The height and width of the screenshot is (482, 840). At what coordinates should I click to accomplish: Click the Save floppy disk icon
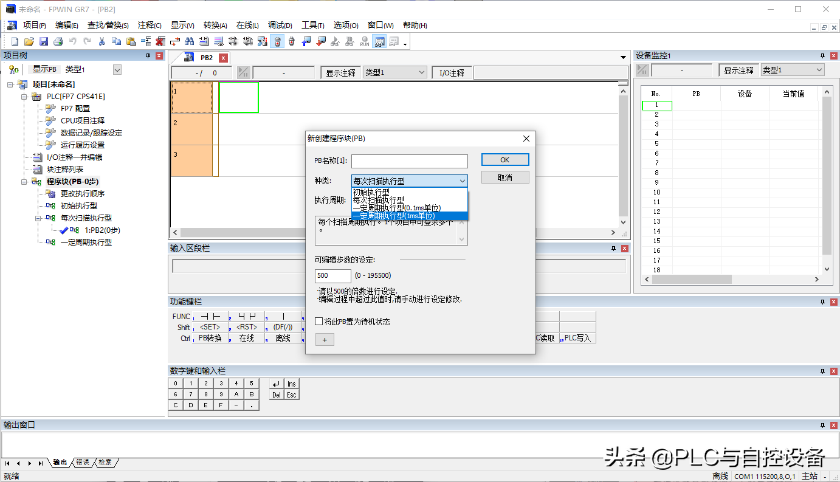[x=43, y=41]
